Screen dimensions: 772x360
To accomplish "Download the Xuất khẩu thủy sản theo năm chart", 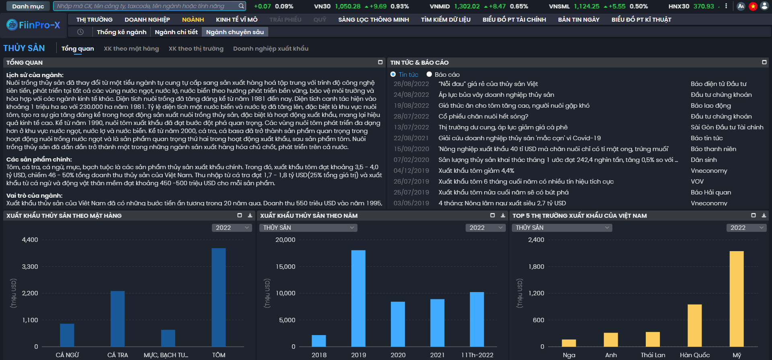I will [x=503, y=215].
